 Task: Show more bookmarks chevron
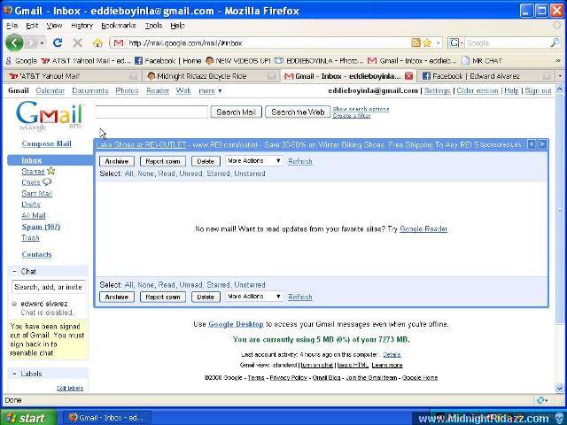[558, 61]
